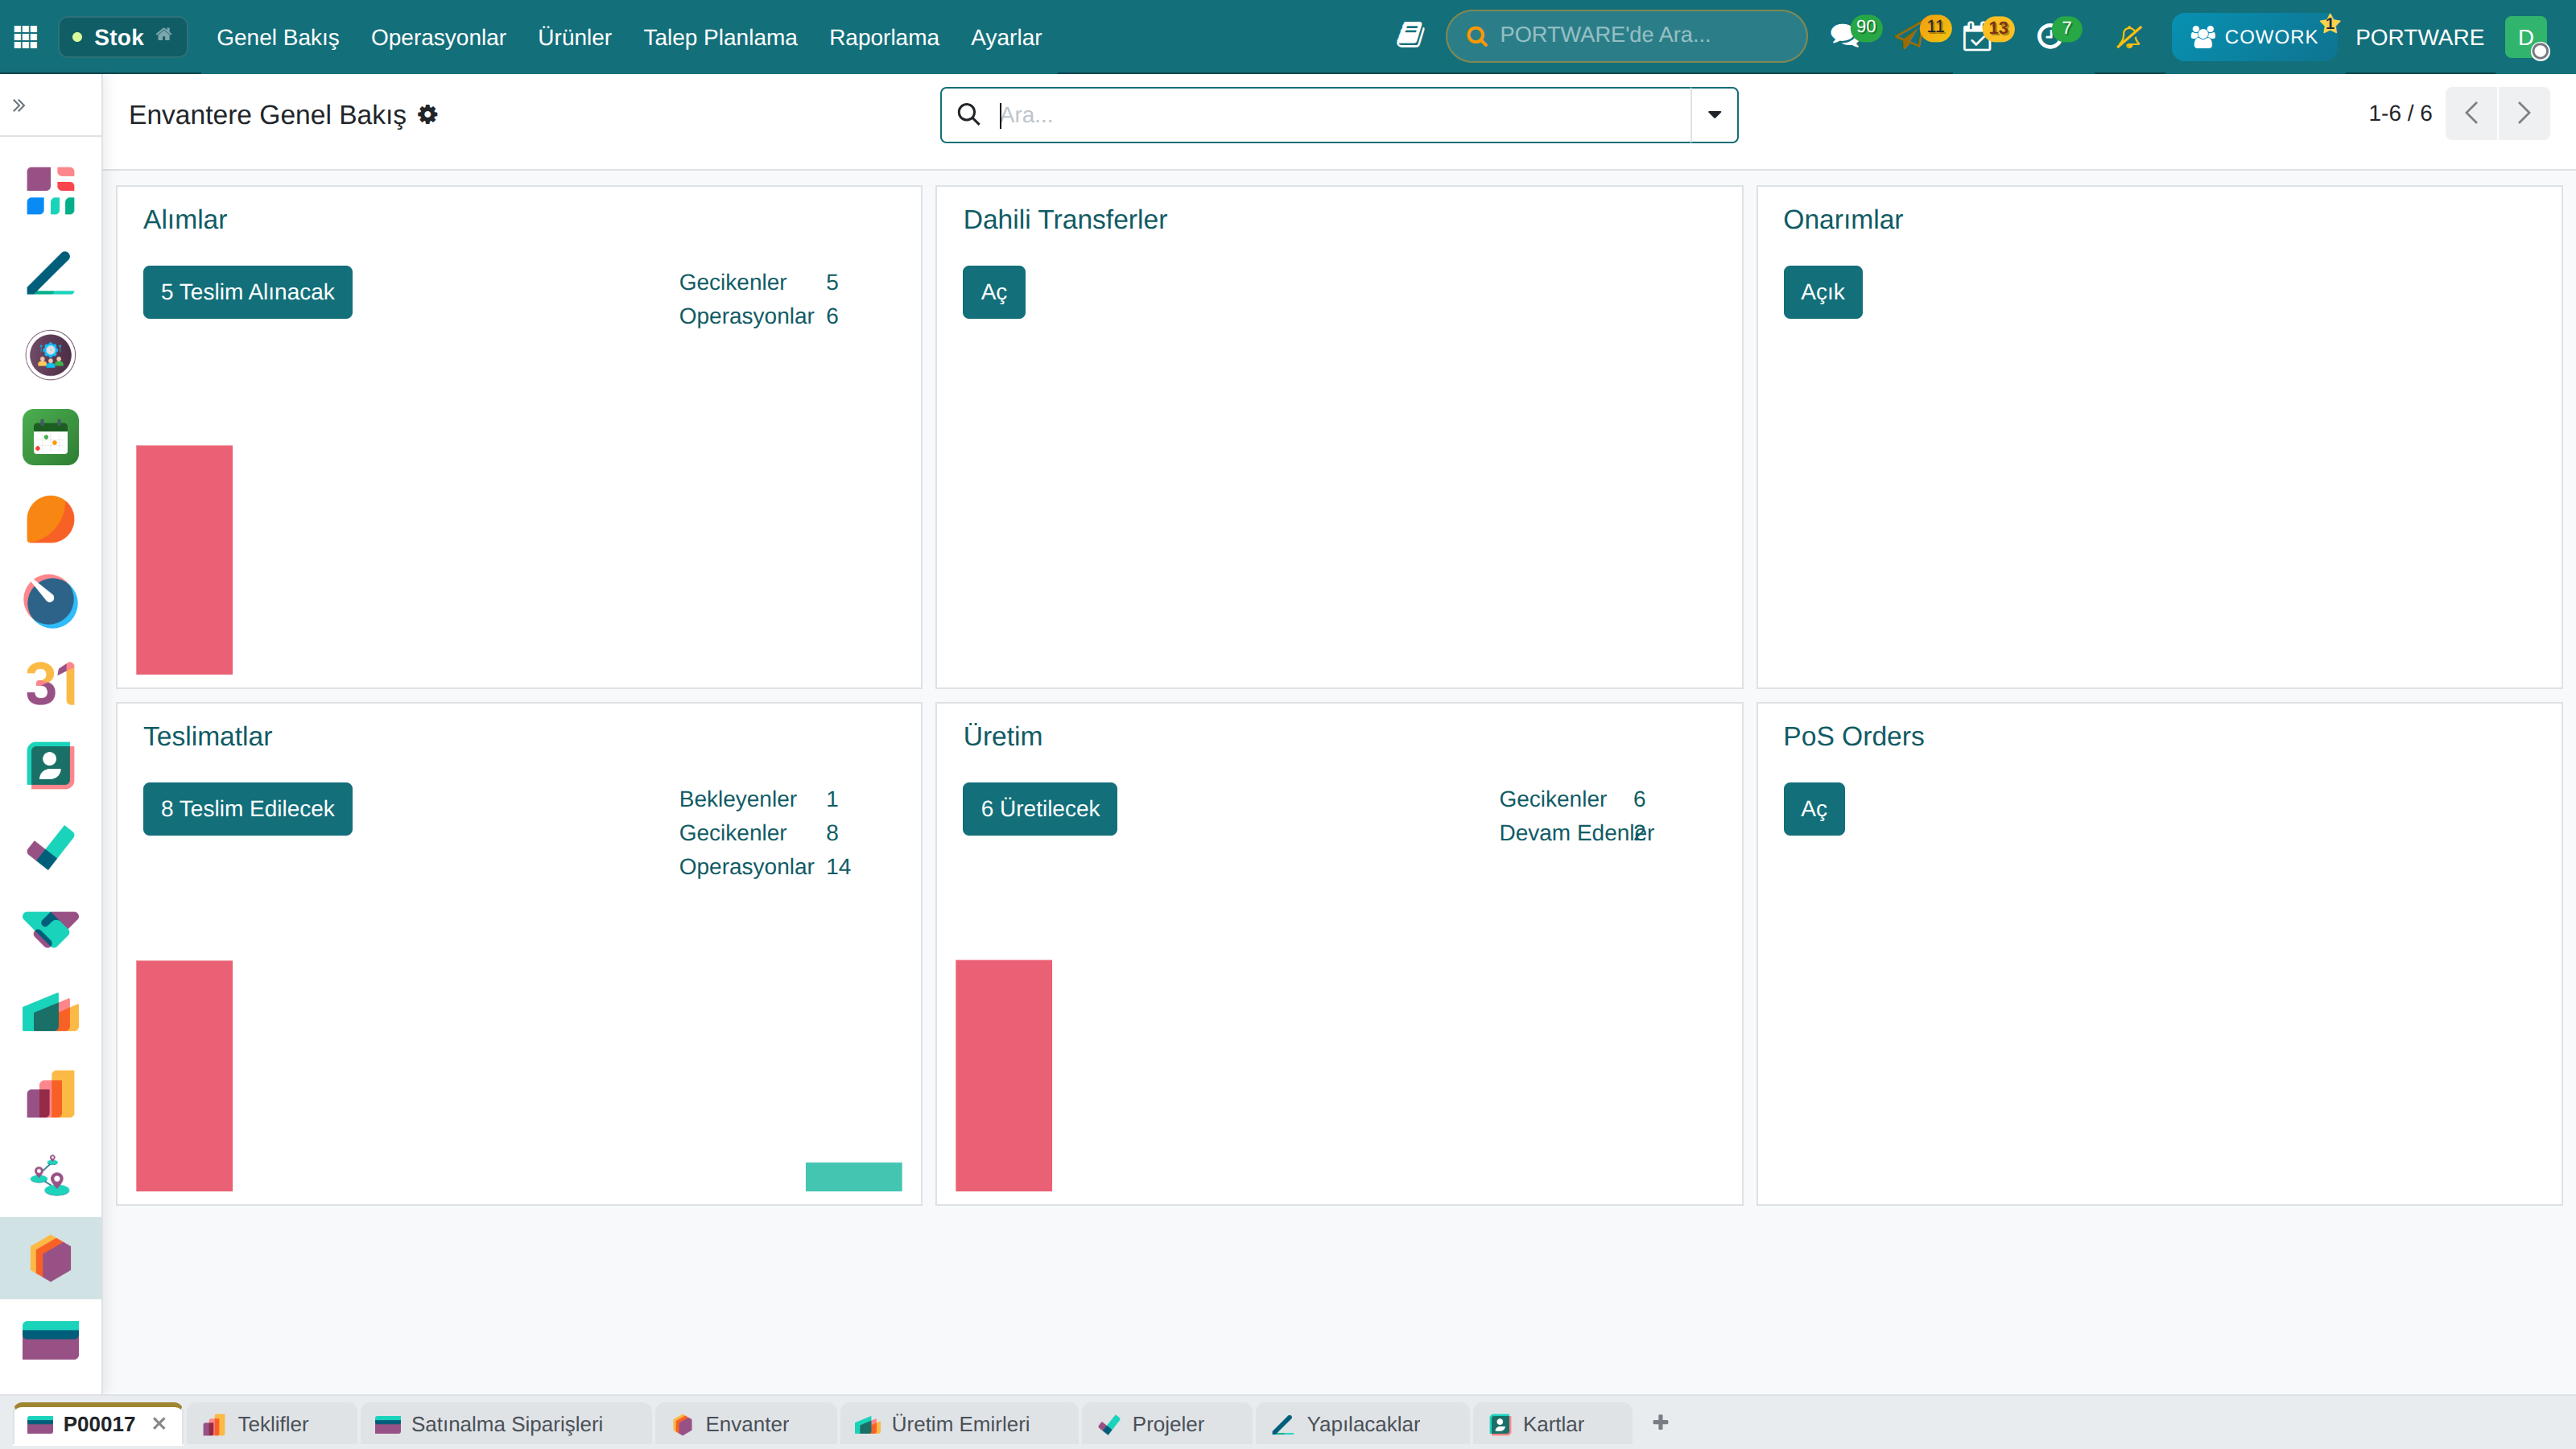Click the 8 Teslim Edilecek button
This screenshot has height=1449, width=2576.
247,809
